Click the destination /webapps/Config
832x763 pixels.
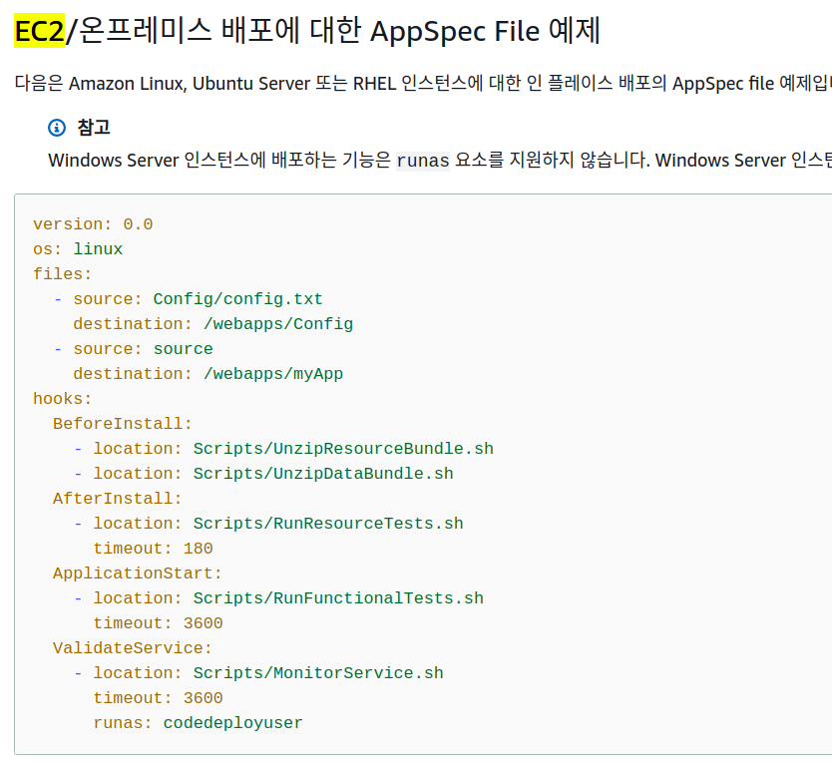tap(278, 324)
